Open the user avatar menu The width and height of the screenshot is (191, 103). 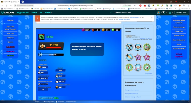click(158, 13)
